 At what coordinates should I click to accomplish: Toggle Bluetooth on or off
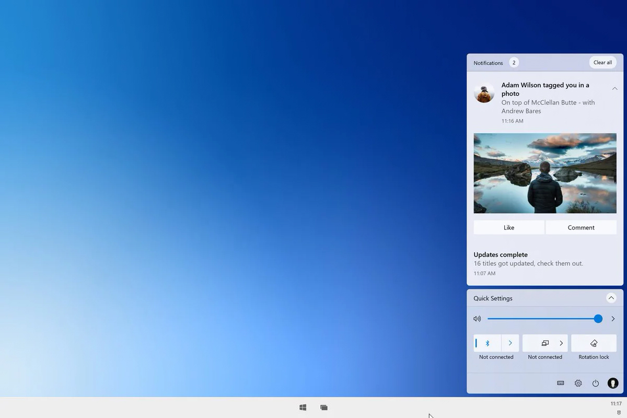[487, 343]
